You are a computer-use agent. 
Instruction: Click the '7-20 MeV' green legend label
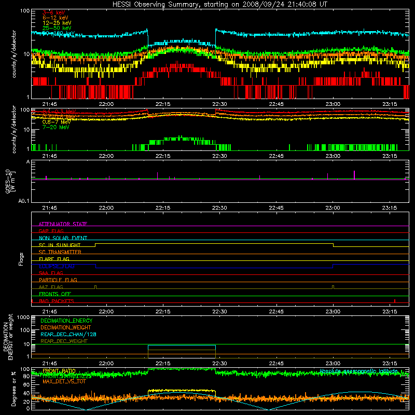(x=56, y=127)
